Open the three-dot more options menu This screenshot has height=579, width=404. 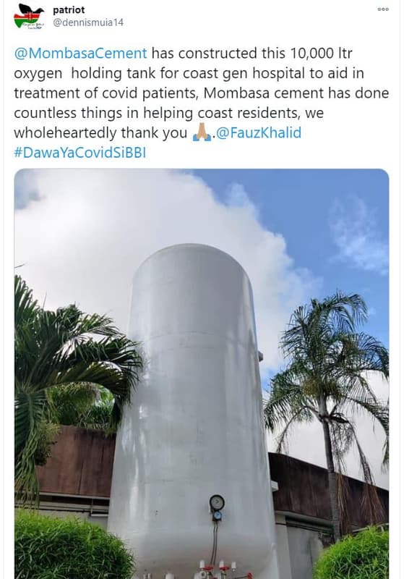[x=383, y=9]
